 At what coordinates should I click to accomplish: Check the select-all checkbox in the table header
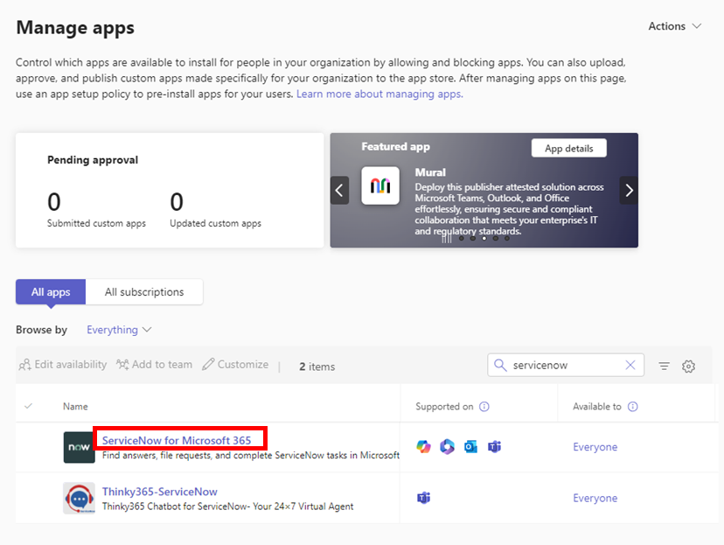(x=29, y=406)
